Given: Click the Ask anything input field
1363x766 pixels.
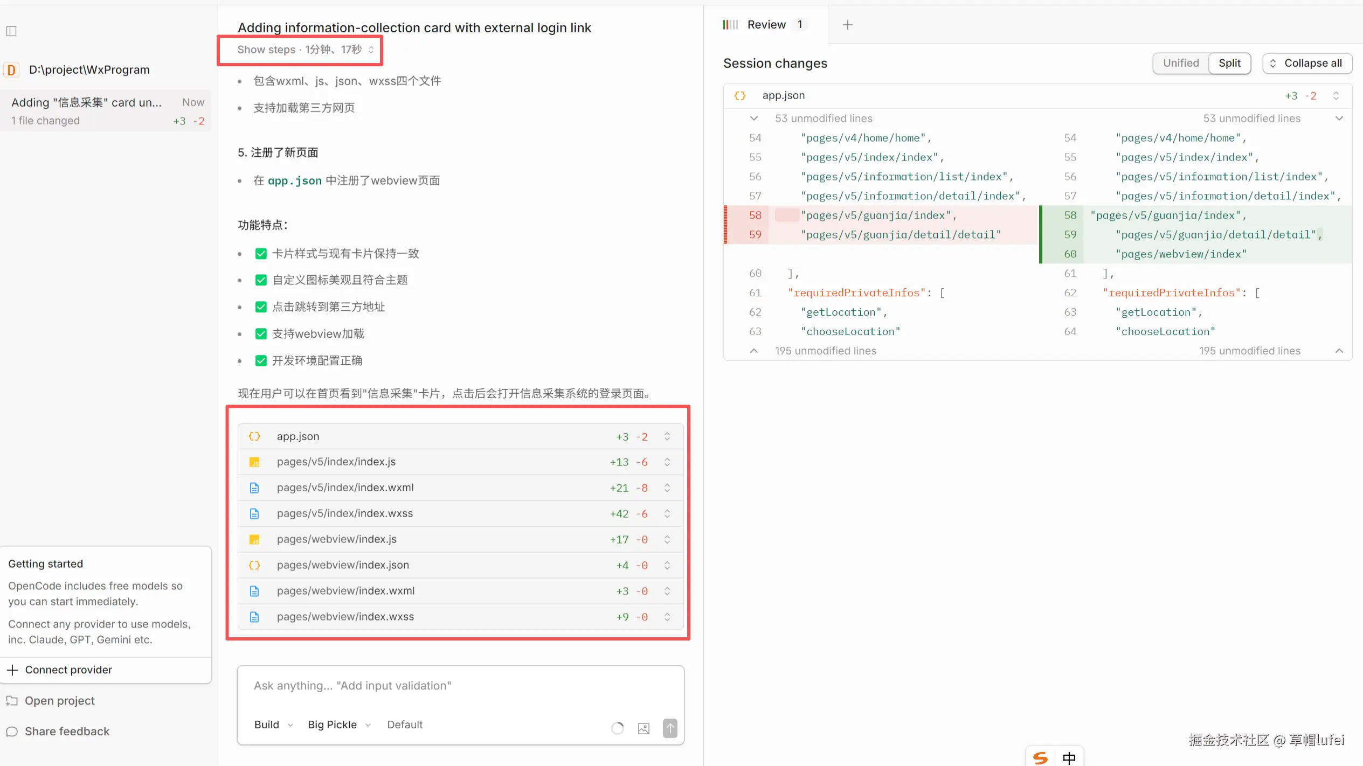Looking at the screenshot, I should (x=460, y=686).
